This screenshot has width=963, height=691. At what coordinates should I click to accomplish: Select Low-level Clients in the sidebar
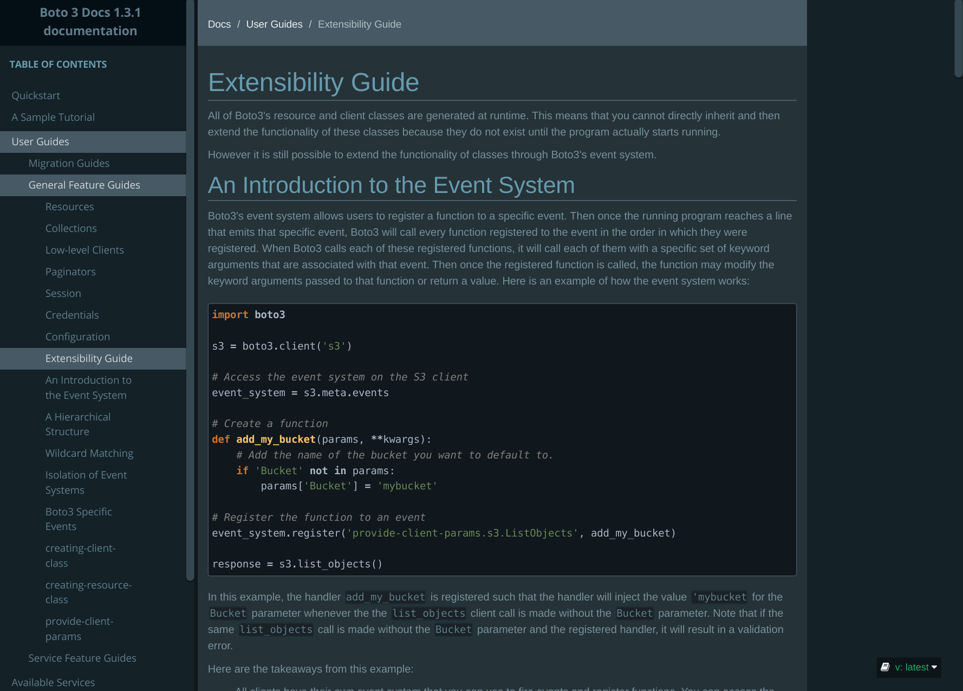click(x=84, y=250)
